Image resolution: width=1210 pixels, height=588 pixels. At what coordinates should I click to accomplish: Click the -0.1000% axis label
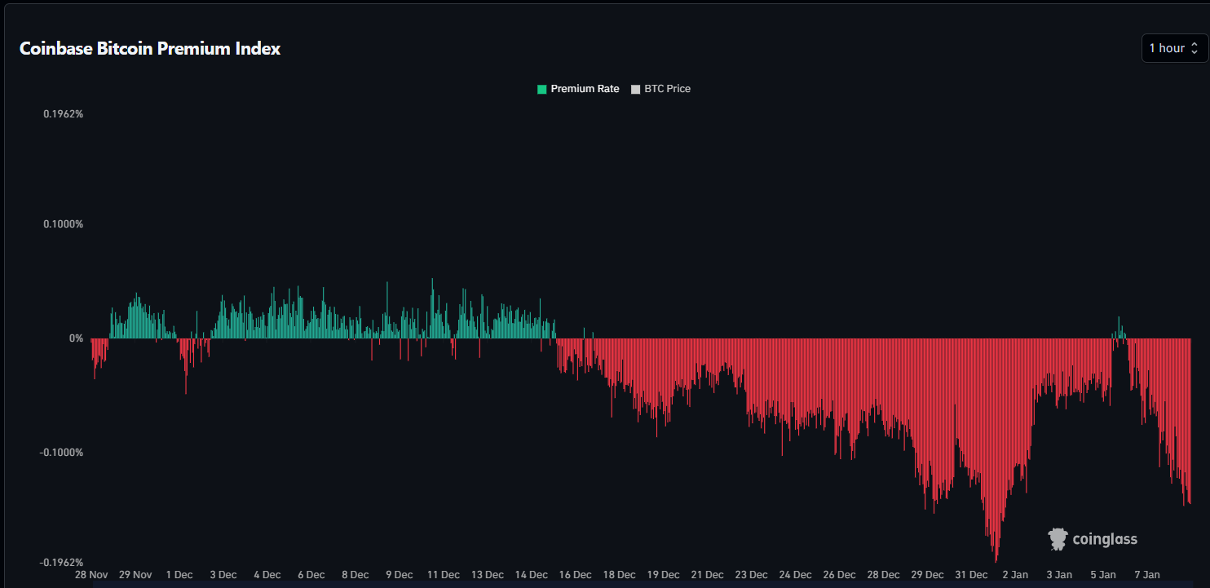62,453
